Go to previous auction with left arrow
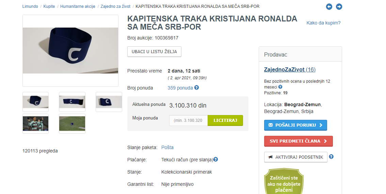This screenshot has height=194, width=386. point(329,7)
